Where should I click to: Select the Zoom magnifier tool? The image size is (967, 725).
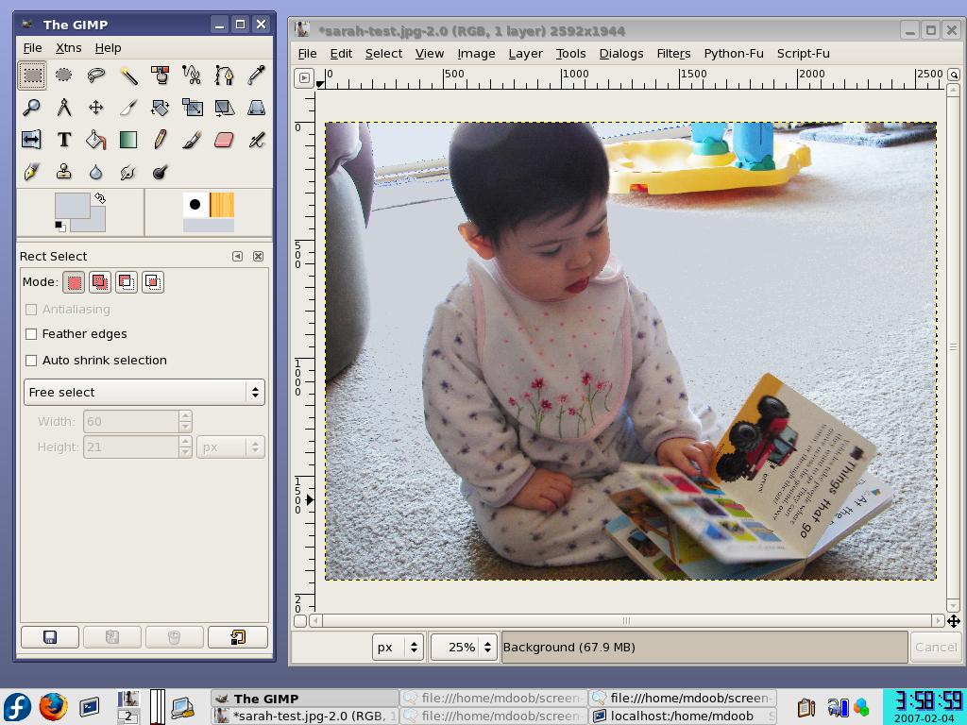tap(31, 108)
